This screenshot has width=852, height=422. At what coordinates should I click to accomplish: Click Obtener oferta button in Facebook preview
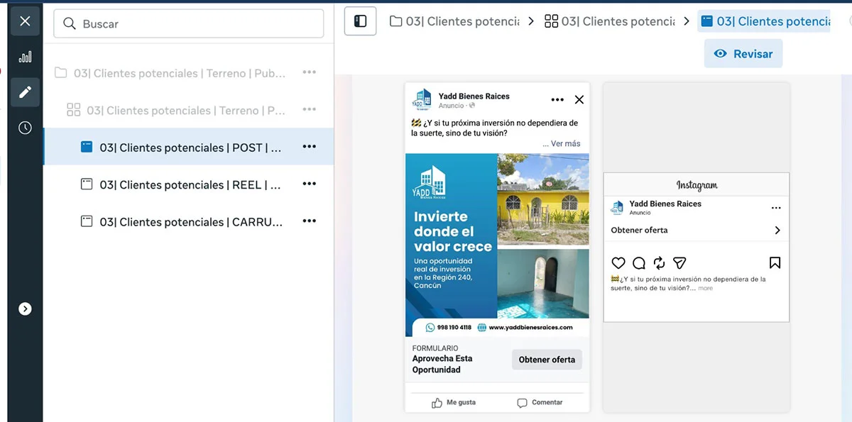[x=547, y=360]
